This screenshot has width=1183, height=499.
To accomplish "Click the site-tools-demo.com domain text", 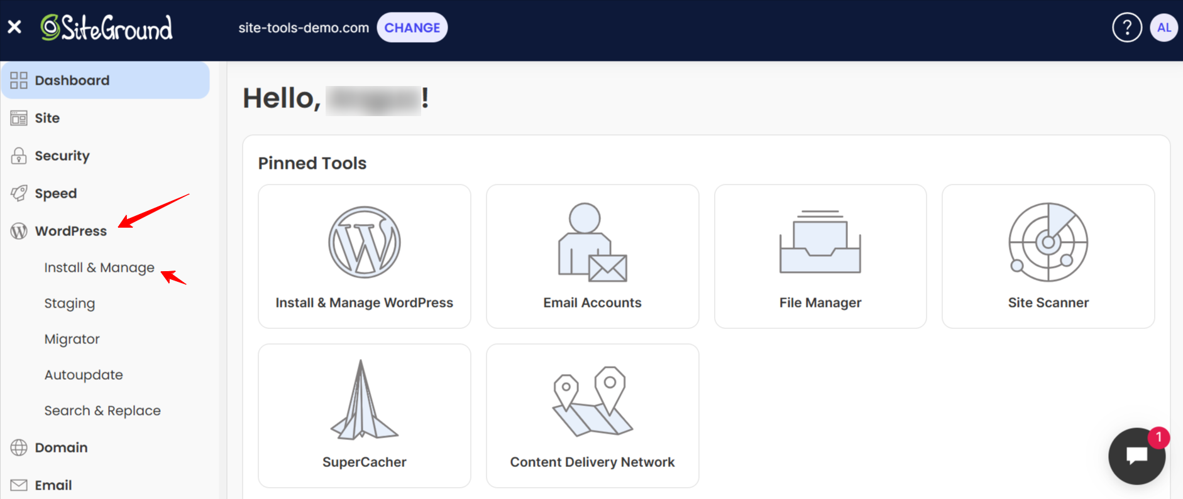I will click(x=304, y=28).
